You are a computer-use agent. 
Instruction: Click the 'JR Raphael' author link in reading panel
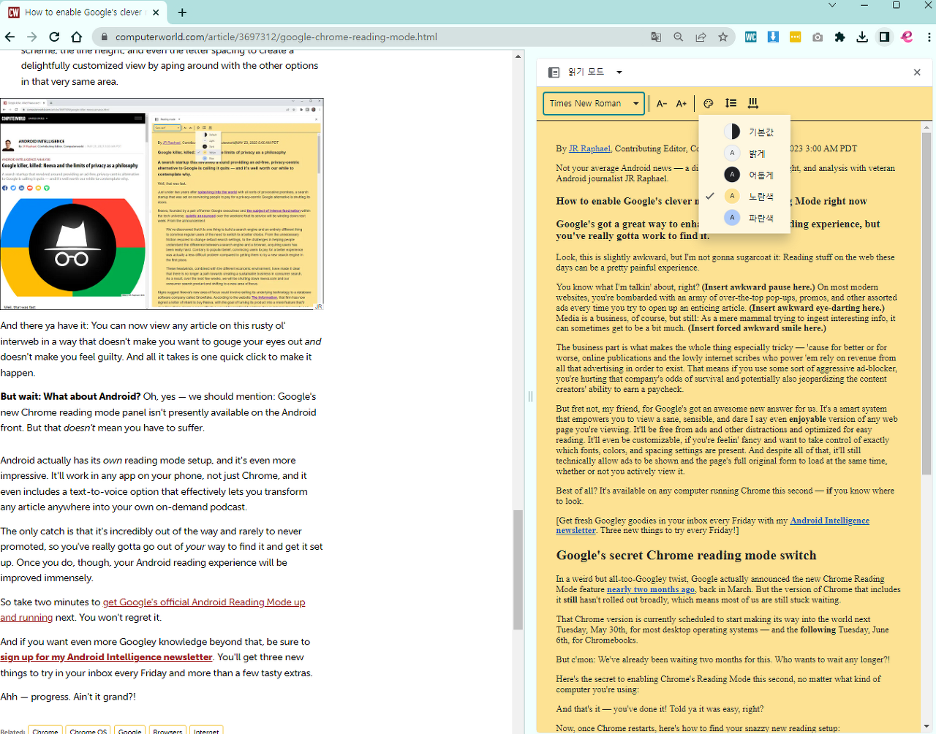(x=589, y=148)
